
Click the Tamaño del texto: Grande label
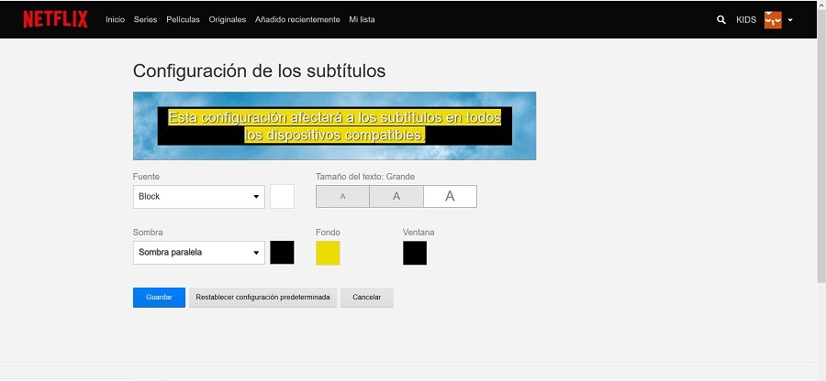tap(365, 177)
